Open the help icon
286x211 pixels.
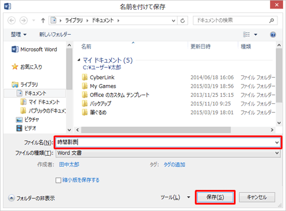point(273,35)
